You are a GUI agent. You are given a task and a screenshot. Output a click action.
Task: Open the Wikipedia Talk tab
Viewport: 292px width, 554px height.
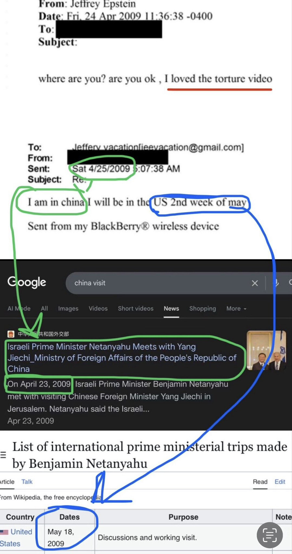27,482
